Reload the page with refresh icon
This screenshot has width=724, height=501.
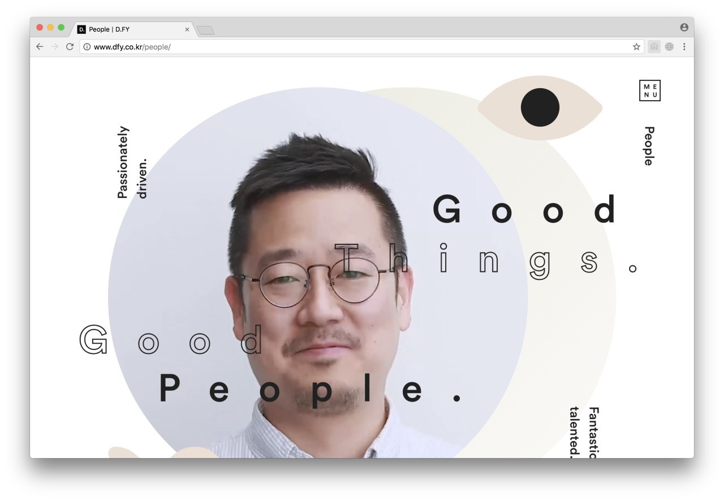coord(70,46)
